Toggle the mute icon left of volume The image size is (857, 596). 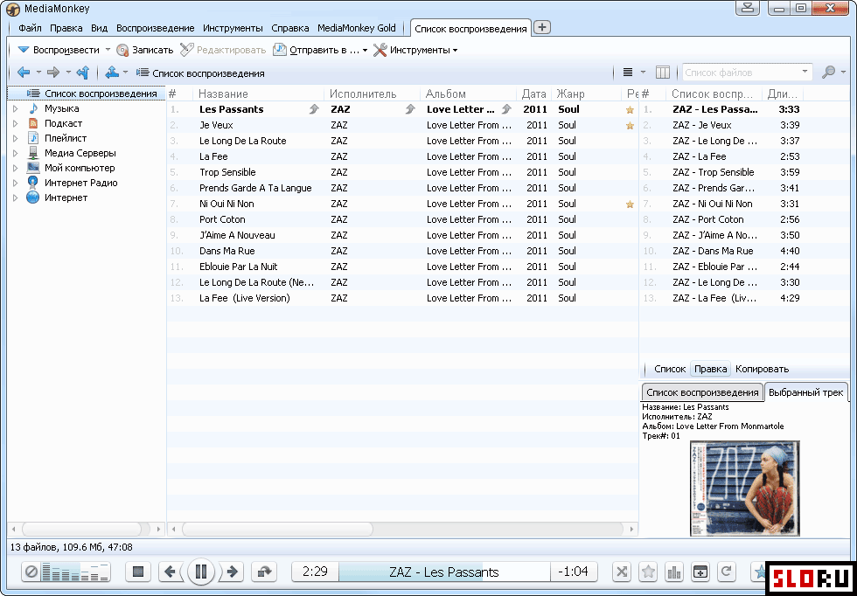tap(31, 572)
